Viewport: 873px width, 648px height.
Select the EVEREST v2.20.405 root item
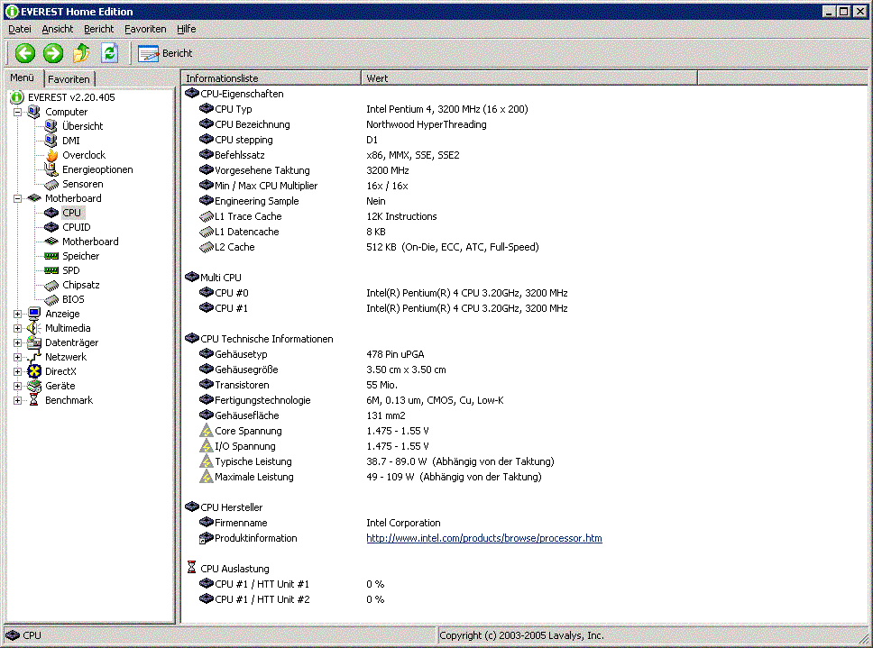(x=71, y=97)
